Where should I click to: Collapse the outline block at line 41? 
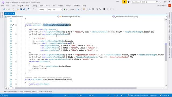16,34
